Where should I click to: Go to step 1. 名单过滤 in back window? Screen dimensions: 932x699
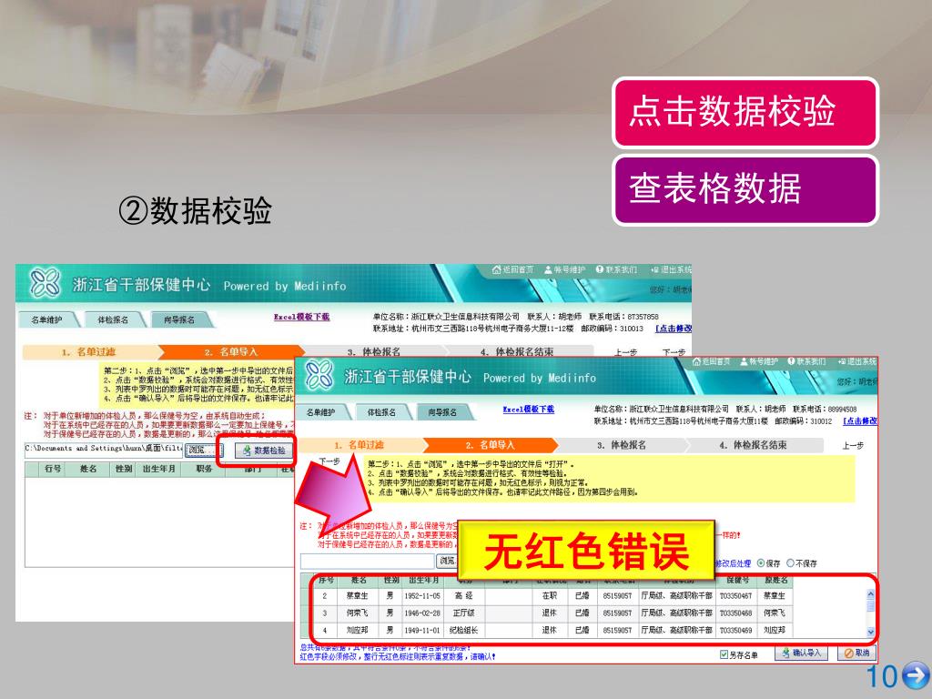click(89, 352)
